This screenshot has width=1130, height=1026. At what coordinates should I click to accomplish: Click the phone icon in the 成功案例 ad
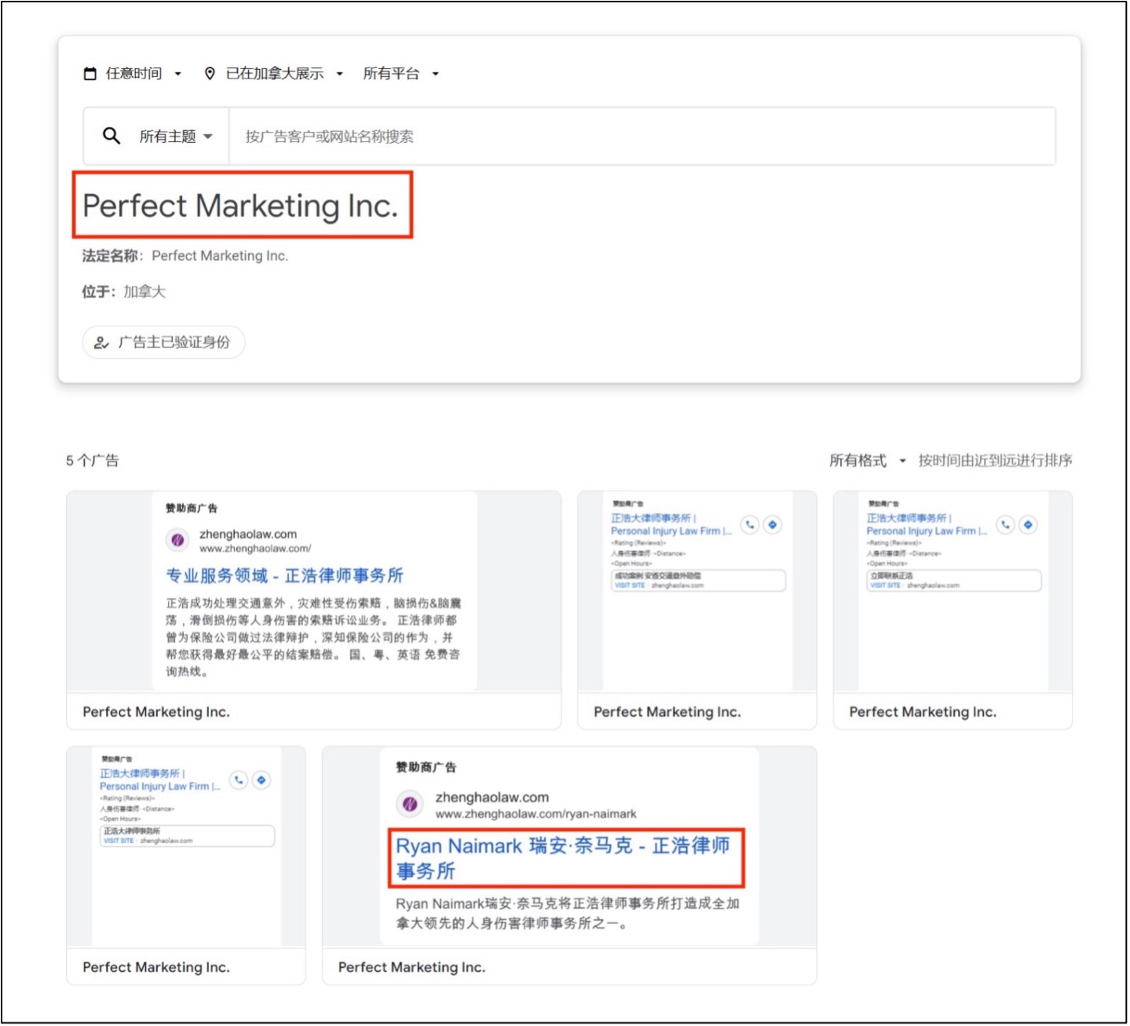coord(750,524)
